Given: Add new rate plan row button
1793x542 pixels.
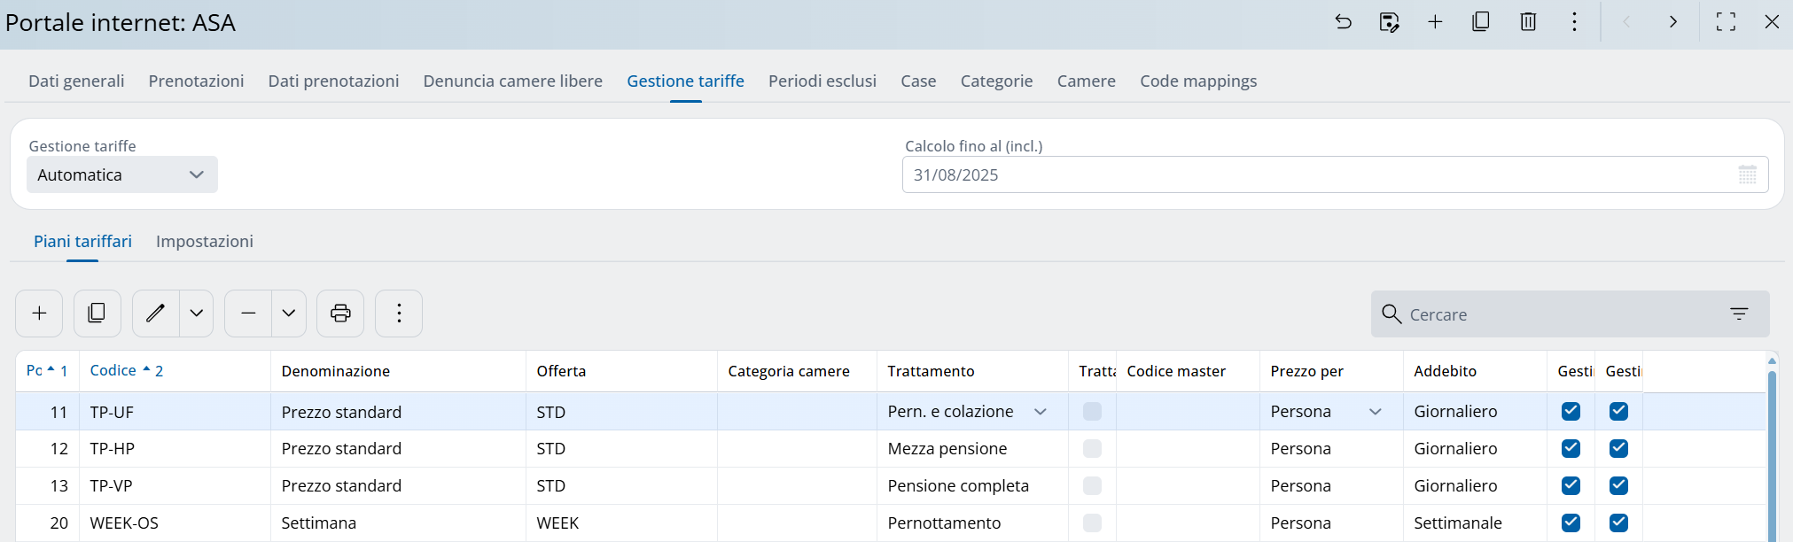Looking at the screenshot, I should click(39, 314).
